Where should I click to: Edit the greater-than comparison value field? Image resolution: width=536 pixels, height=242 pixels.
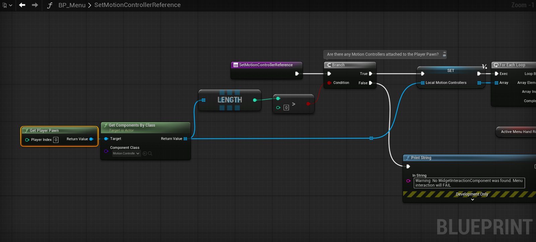(x=286, y=108)
